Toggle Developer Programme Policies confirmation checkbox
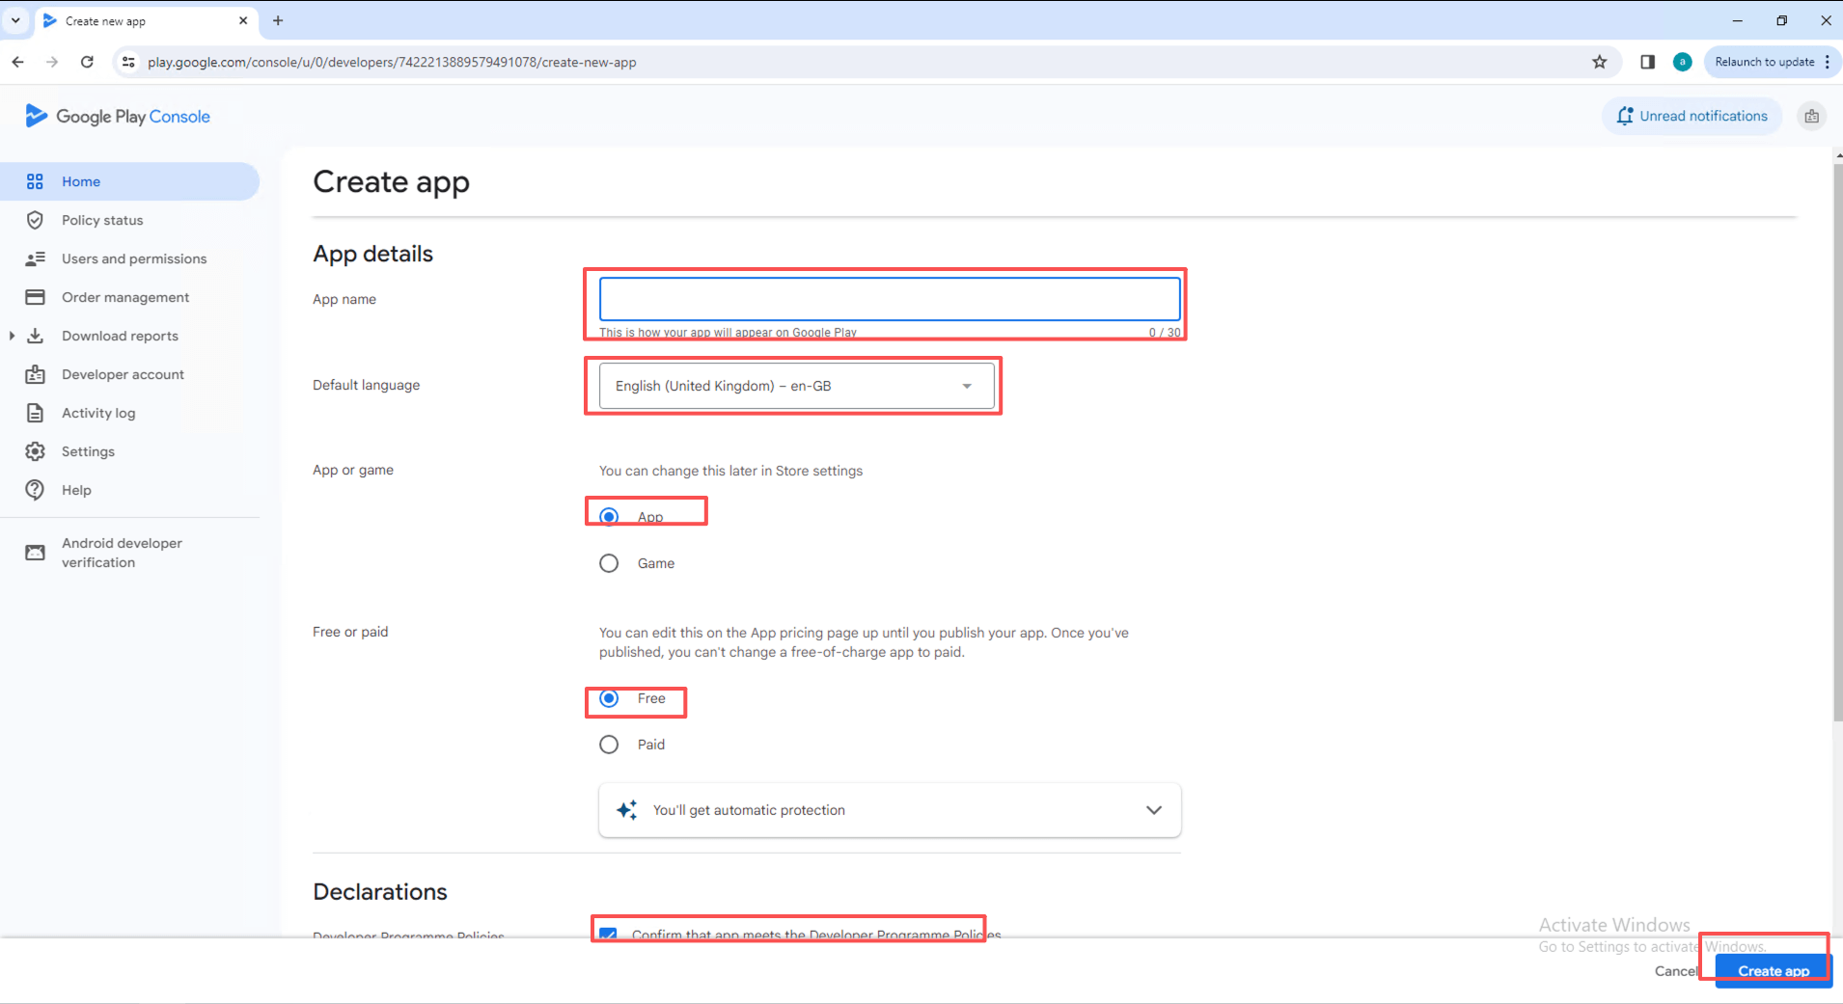Screen dimensions: 1843x1004 608,933
